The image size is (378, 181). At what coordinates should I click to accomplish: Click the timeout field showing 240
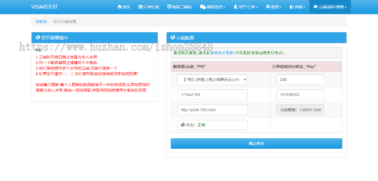[300, 80]
